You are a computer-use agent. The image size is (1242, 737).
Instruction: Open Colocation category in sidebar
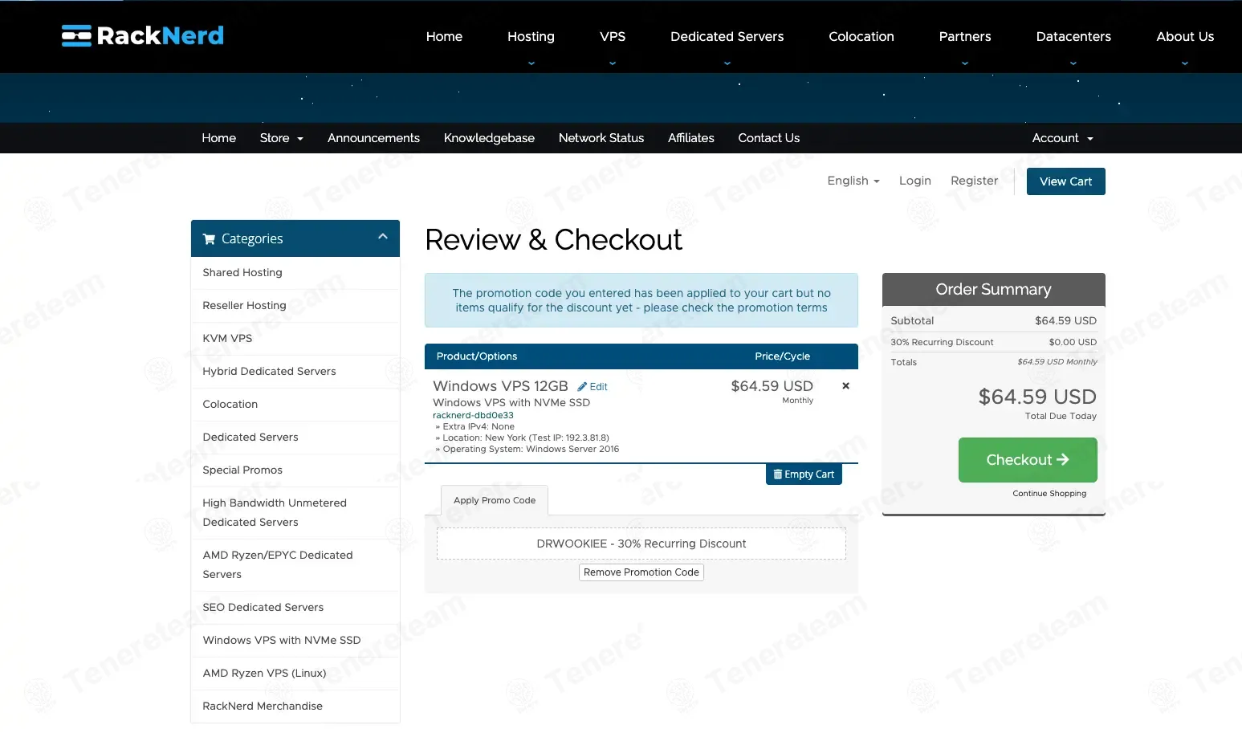tap(295, 405)
